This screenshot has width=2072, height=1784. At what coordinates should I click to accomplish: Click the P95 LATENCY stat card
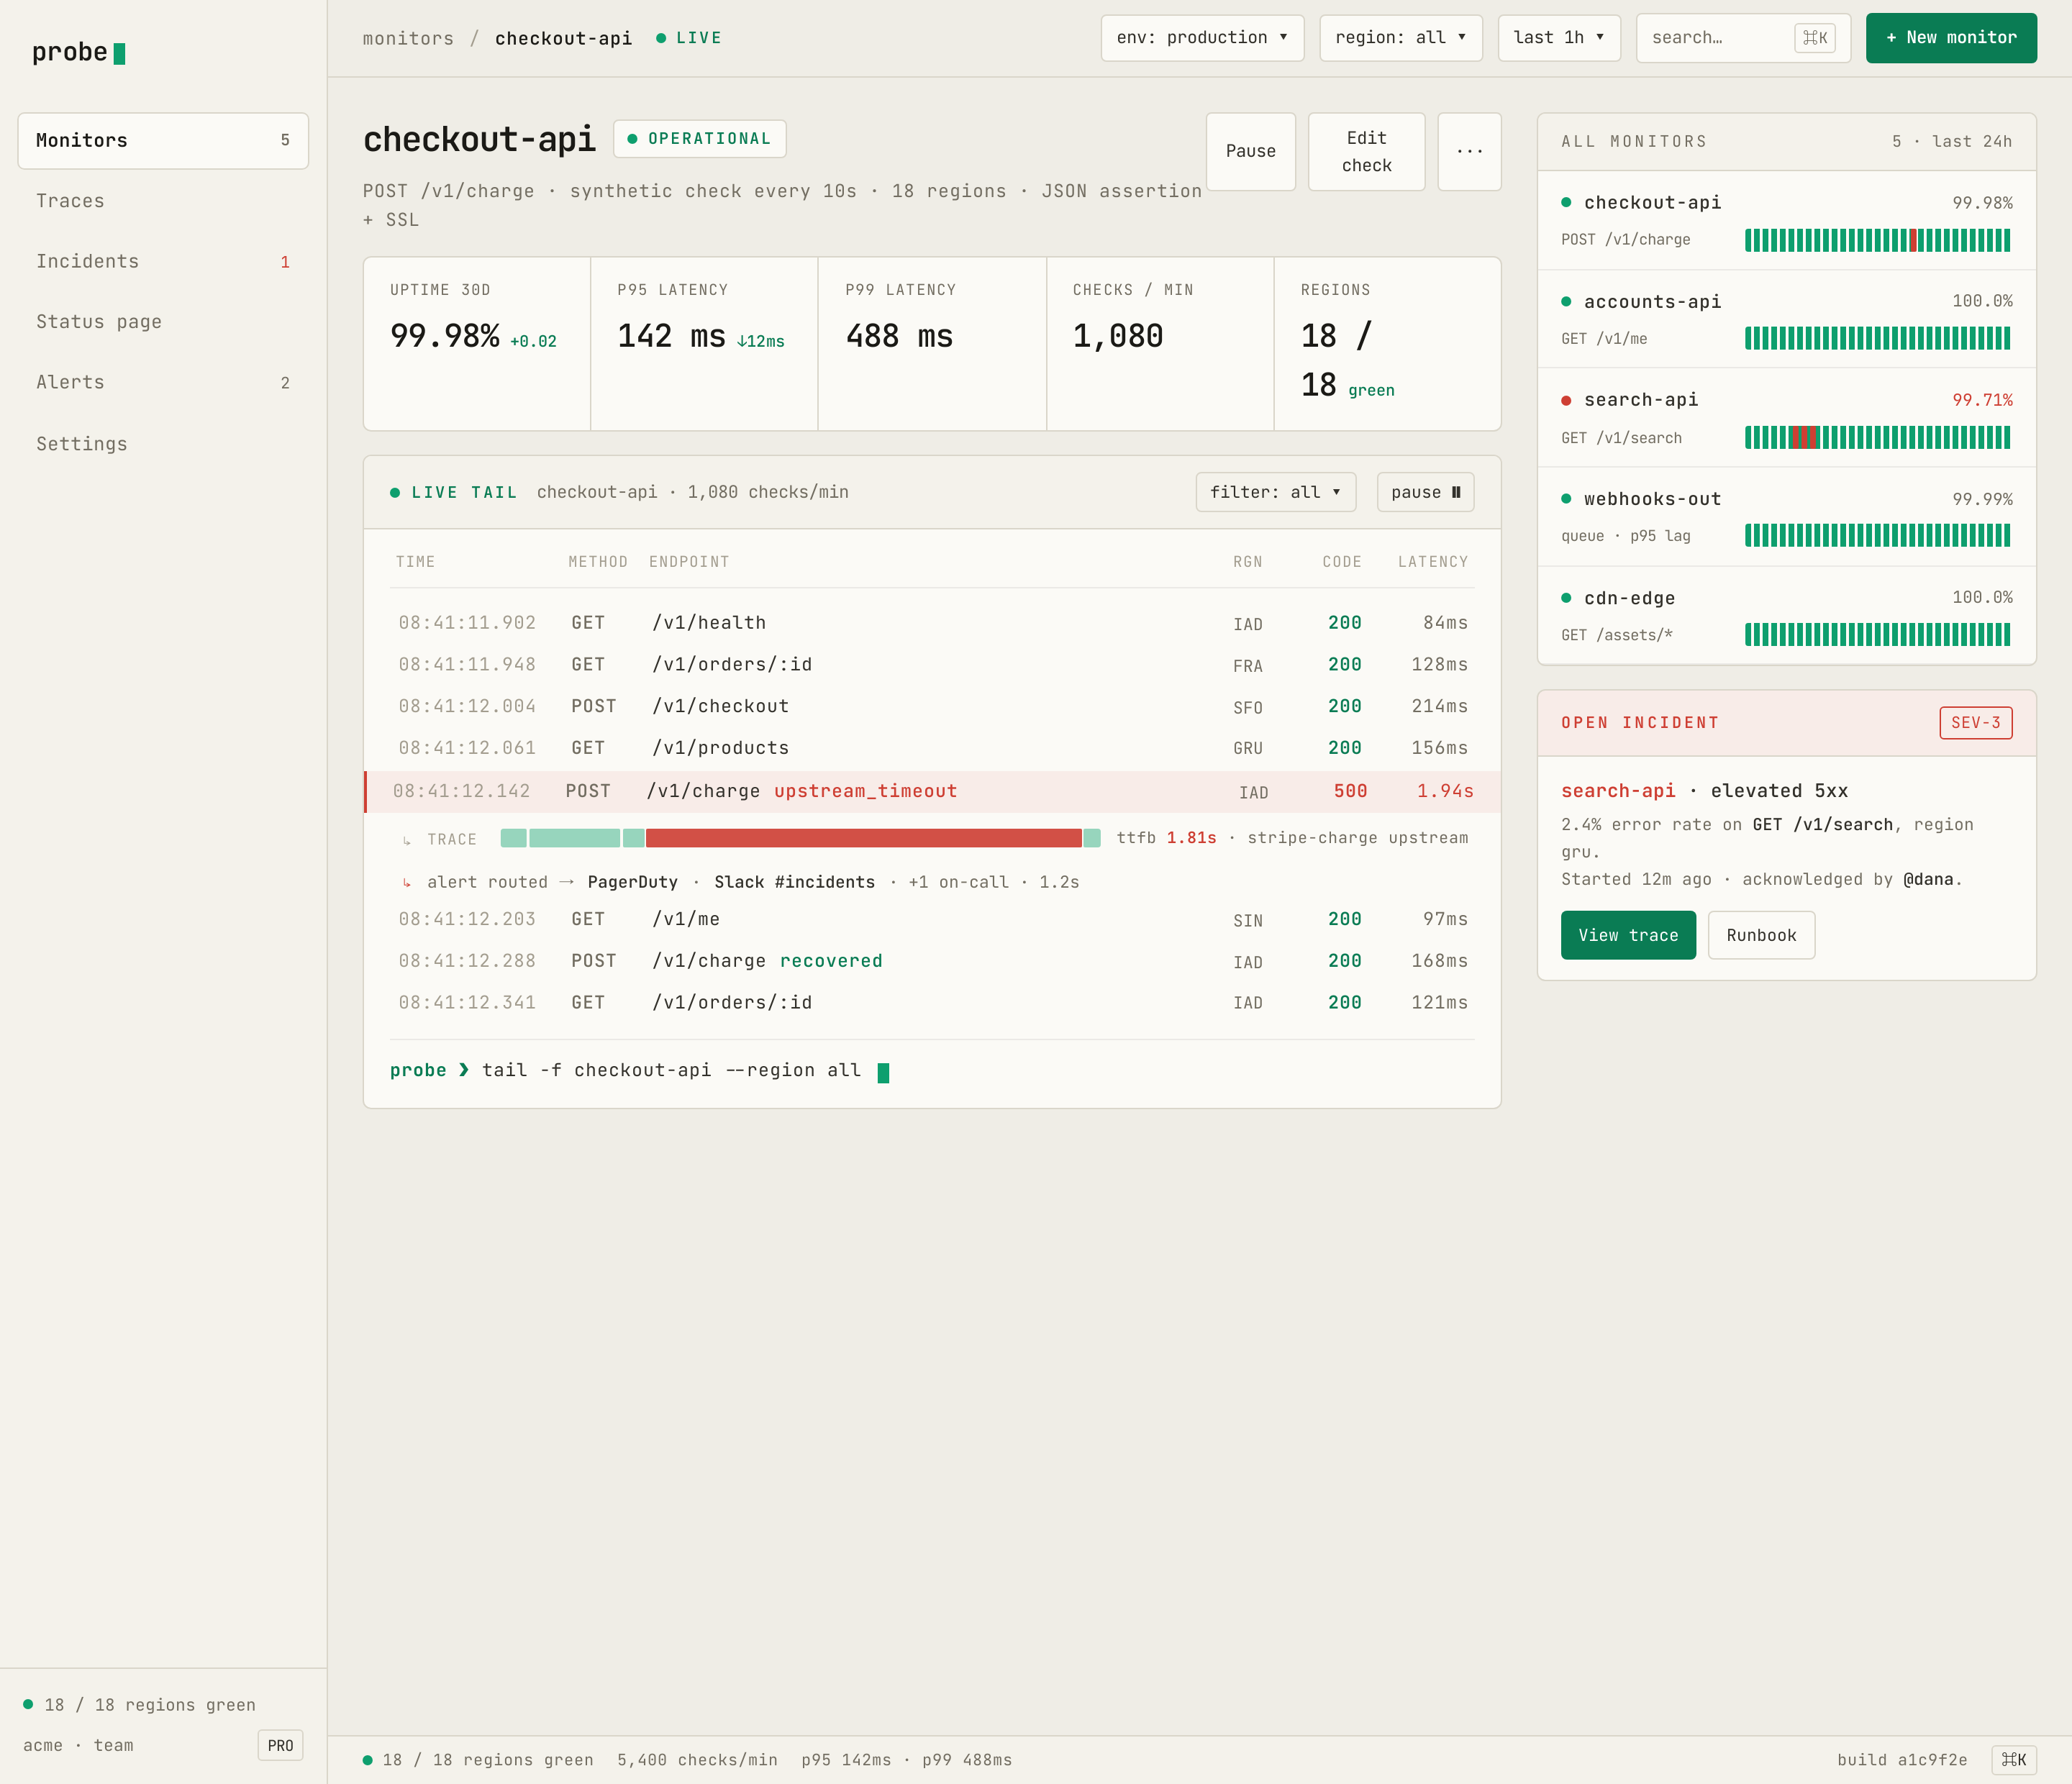click(704, 344)
